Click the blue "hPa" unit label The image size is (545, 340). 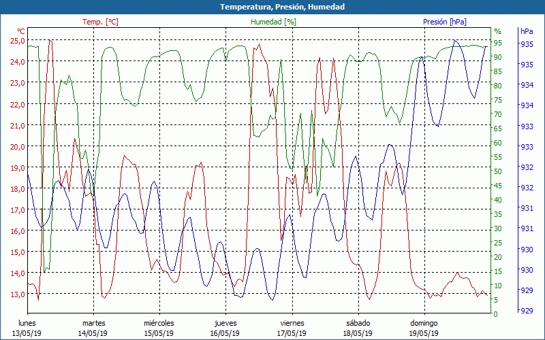pyautogui.click(x=527, y=31)
